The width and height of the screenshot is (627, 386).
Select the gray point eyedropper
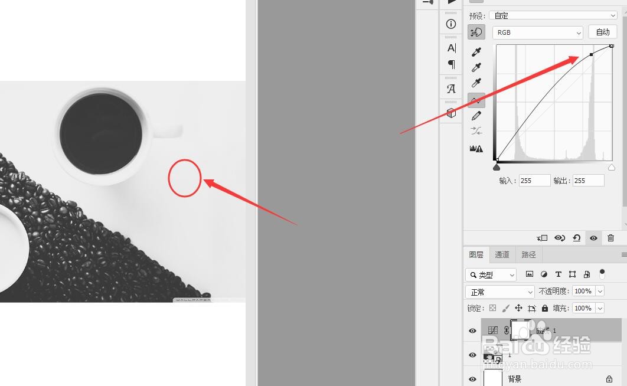(476, 67)
